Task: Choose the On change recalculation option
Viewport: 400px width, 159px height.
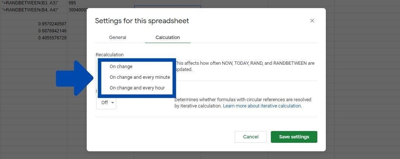Action: point(121,67)
